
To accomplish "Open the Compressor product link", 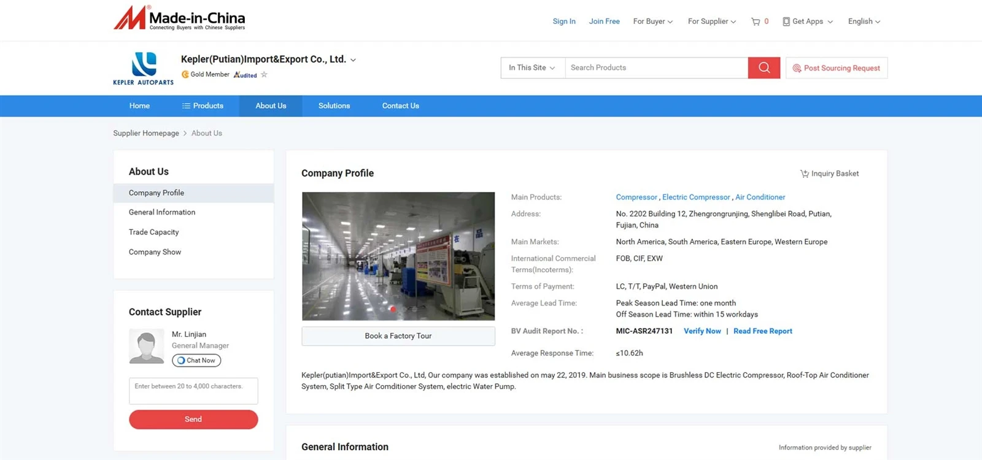I will (636, 197).
